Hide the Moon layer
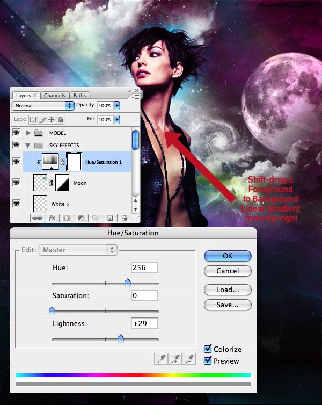 tap(16, 183)
